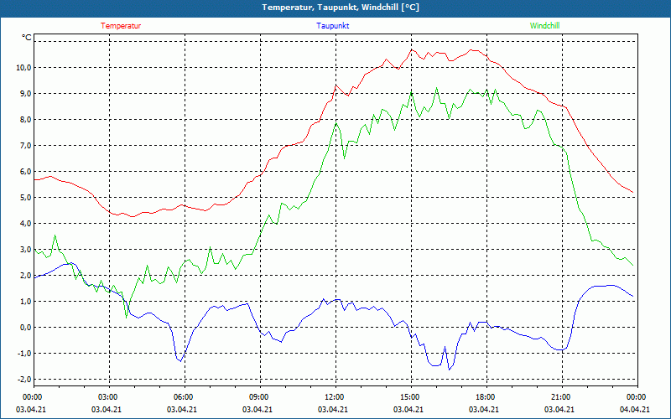Select the 5,0 y-axis value

(x=25, y=198)
